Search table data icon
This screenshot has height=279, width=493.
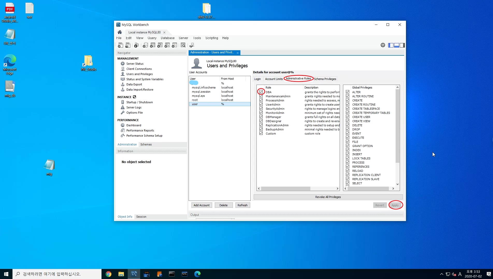183,45
